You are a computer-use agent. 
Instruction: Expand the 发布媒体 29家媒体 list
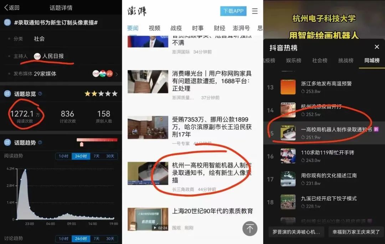[116, 74]
